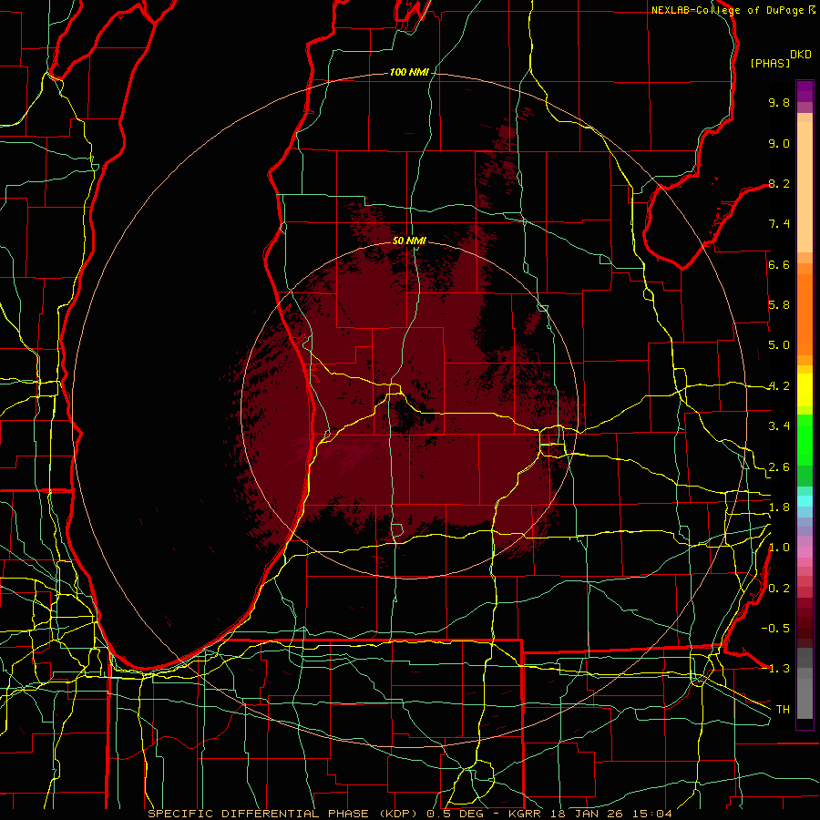
Task: Click the 0.2 value on the color scale
Action: [779, 589]
